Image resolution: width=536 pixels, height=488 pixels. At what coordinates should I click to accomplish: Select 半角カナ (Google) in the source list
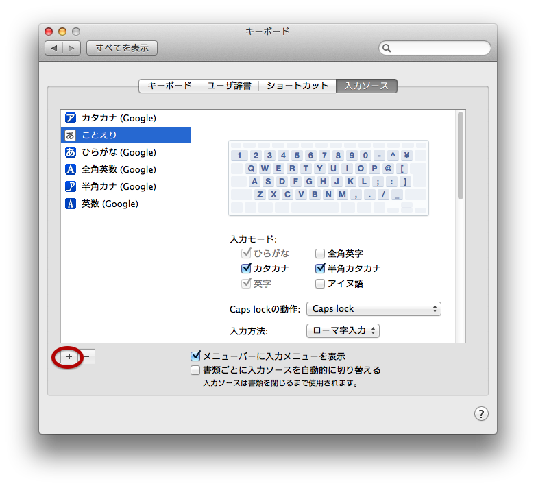point(126,186)
